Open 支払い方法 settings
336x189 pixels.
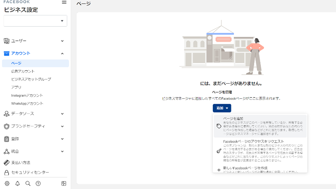coord(21,162)
